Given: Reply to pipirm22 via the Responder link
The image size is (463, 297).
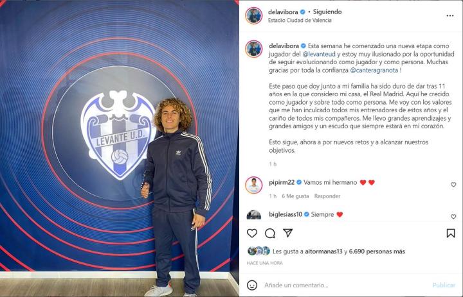Looking at the screenshot, I should point(327,196).
